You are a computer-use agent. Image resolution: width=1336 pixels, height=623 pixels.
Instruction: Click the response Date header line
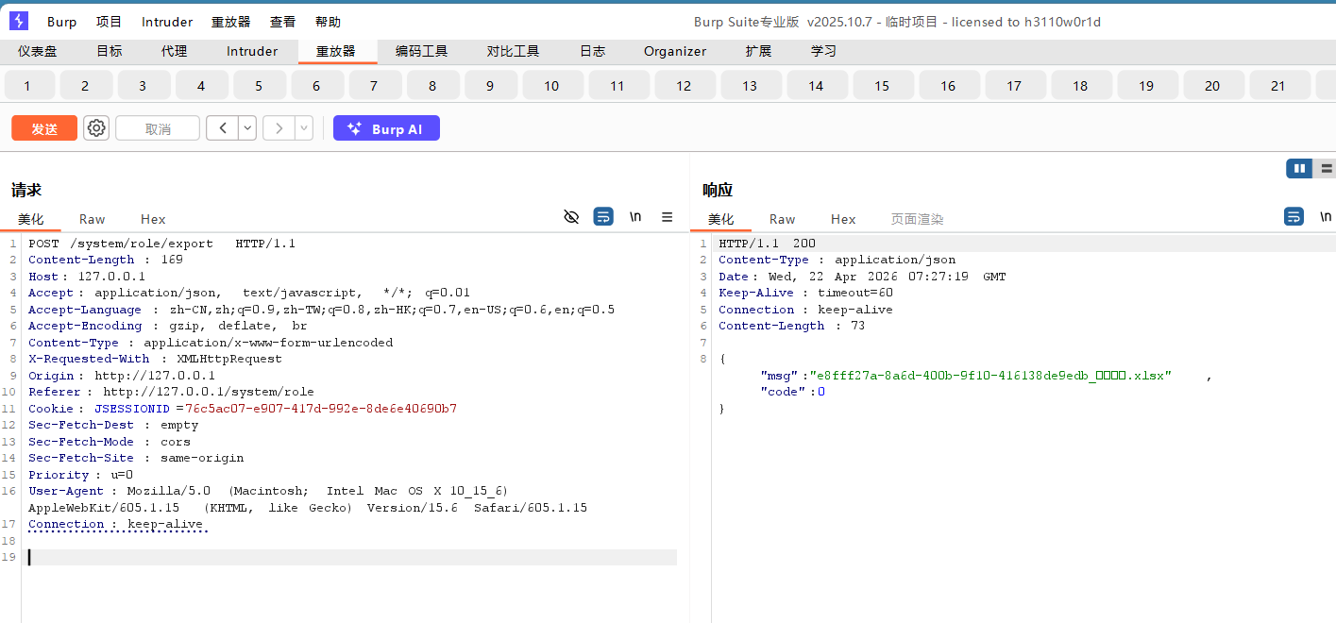click(862, 277)
